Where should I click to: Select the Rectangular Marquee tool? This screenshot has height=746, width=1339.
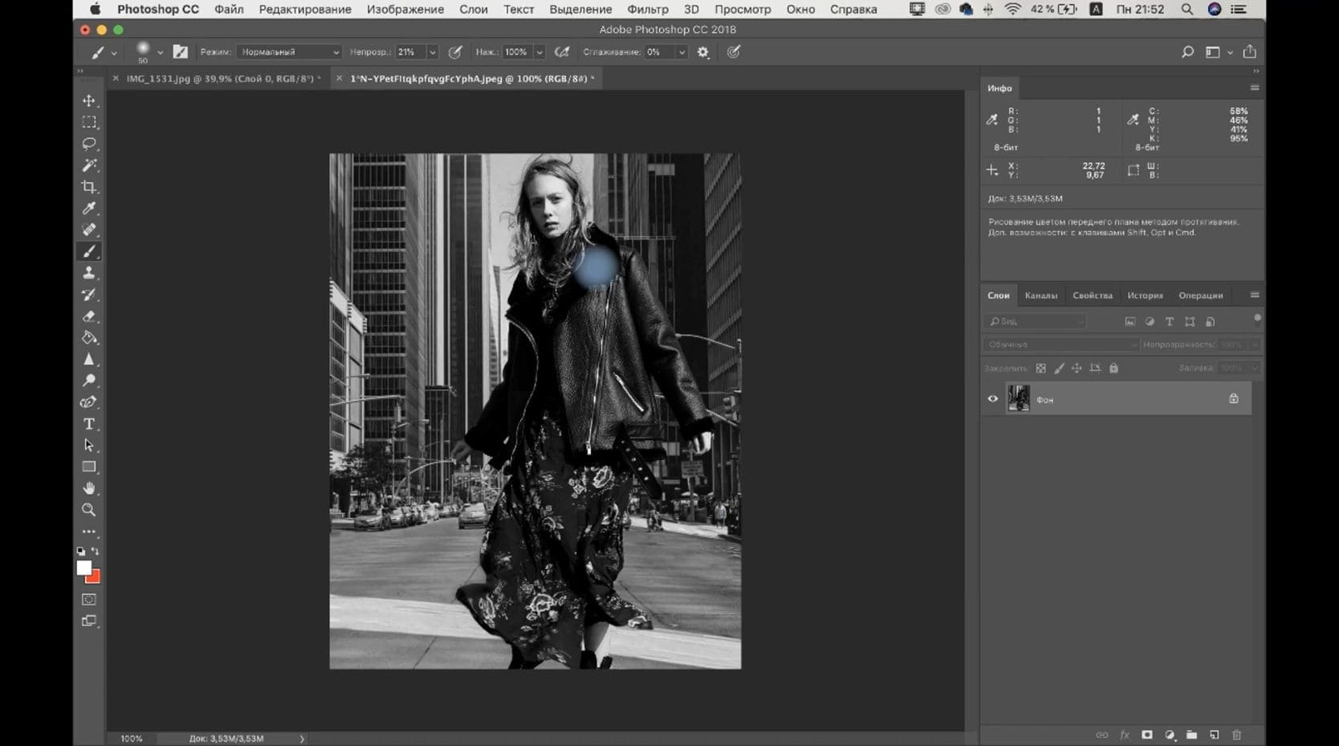(89, 122)
